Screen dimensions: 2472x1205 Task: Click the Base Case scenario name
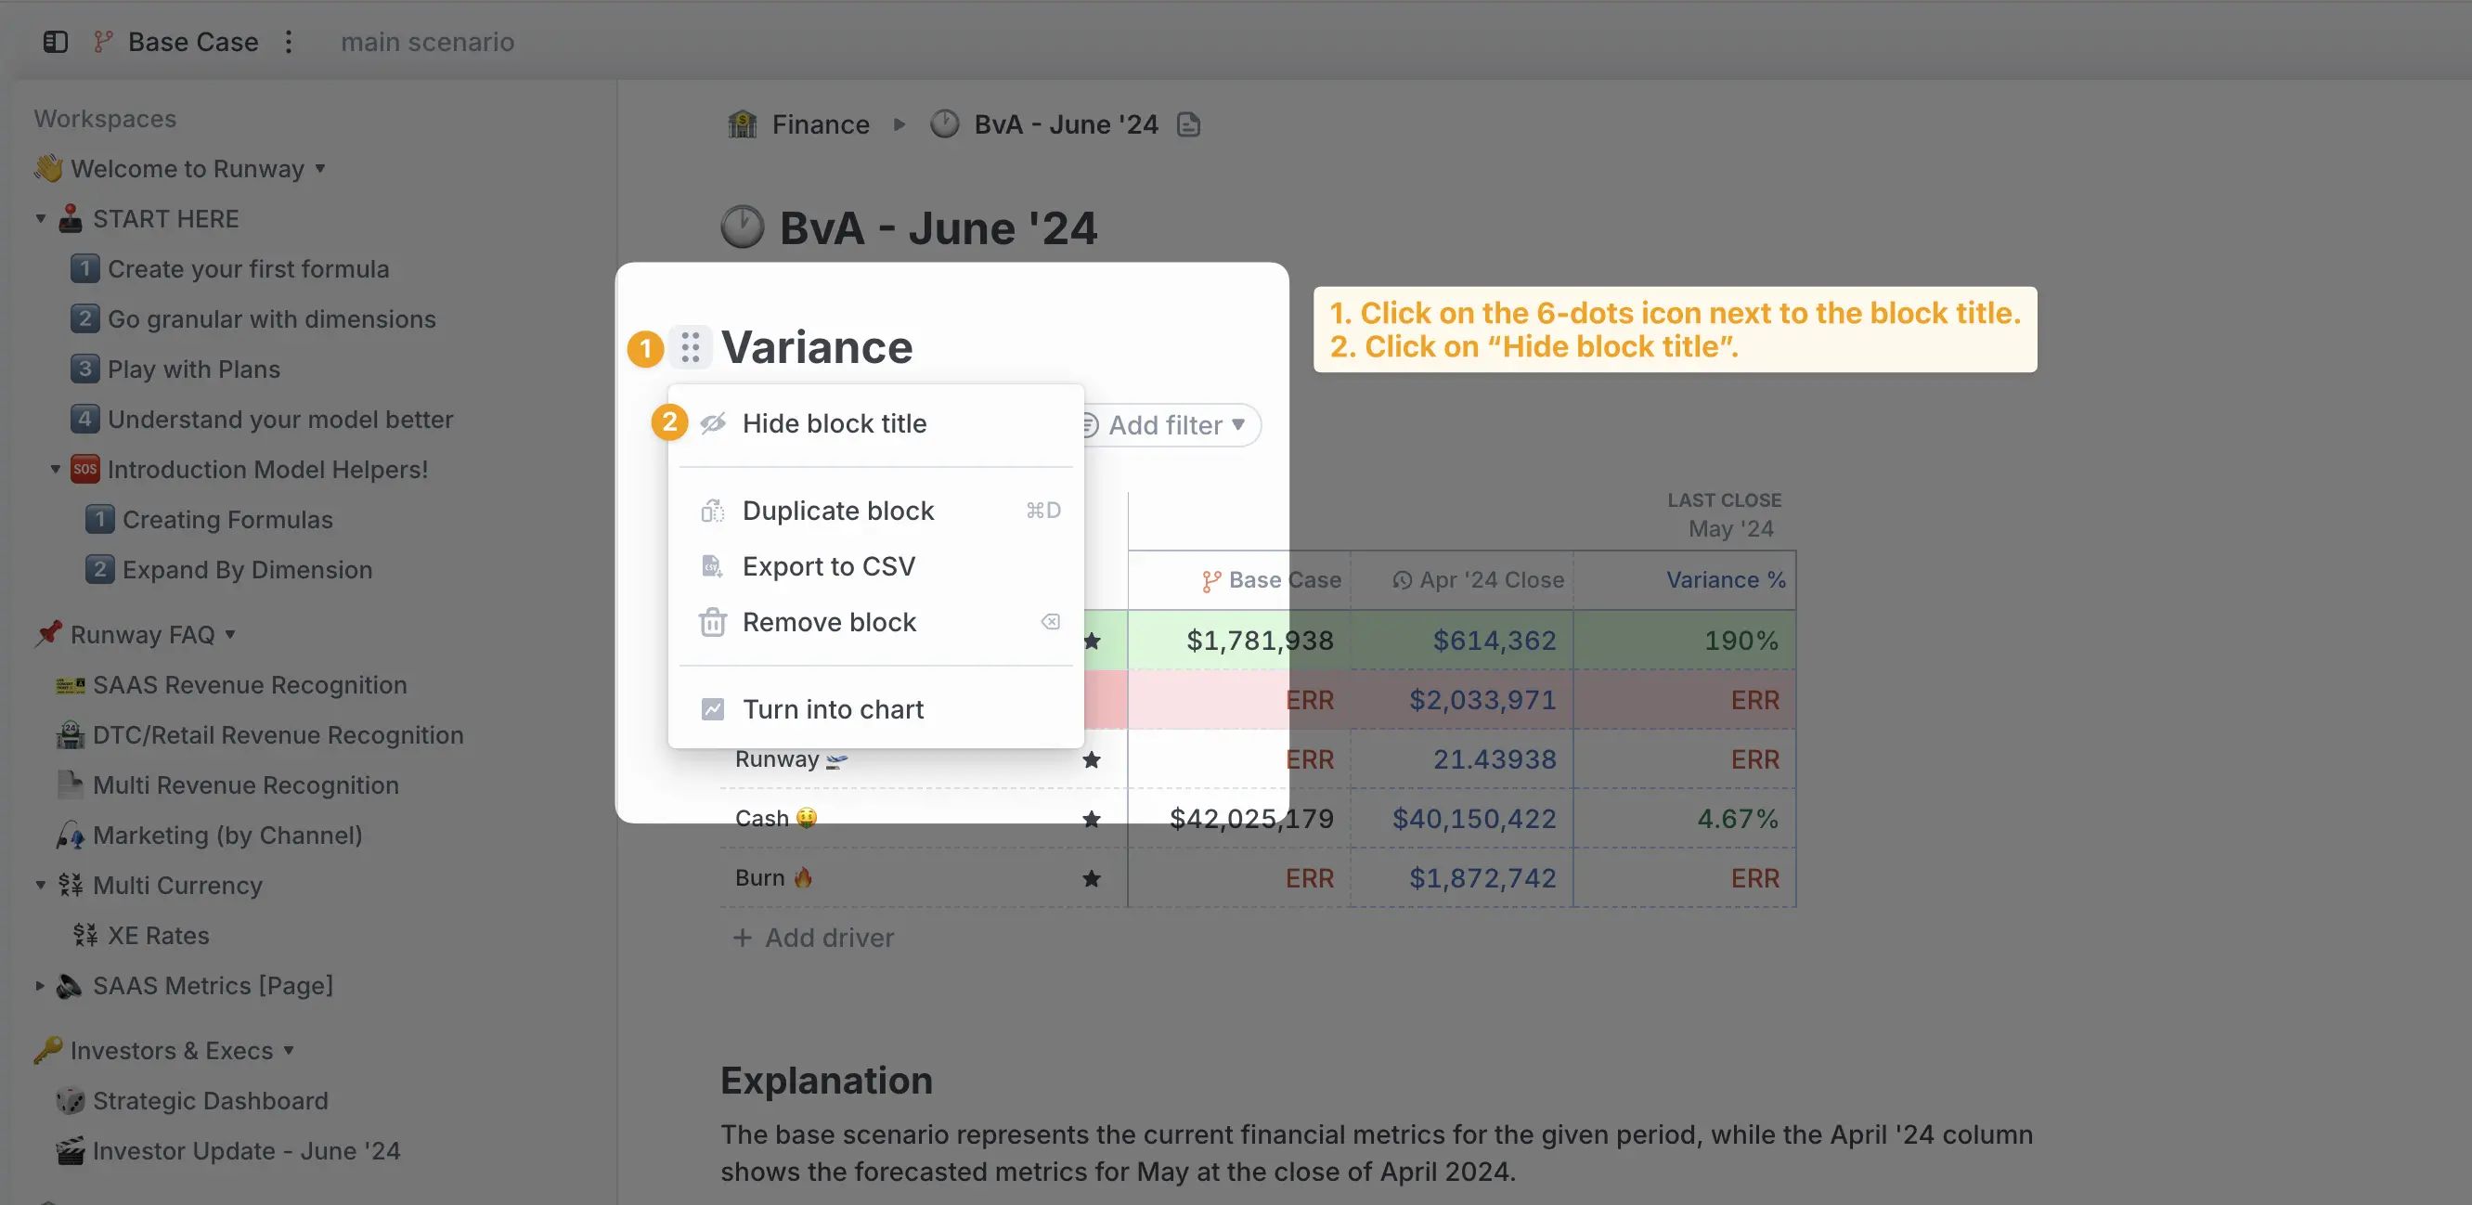[x=193, y=41]
